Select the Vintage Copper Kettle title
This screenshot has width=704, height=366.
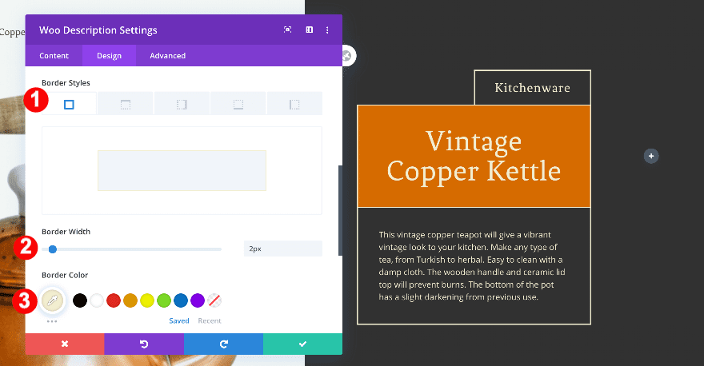(x=474, y=156)
